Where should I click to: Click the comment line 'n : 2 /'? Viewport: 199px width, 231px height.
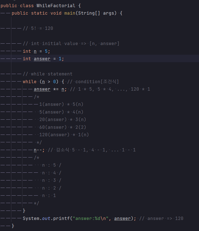52,188
